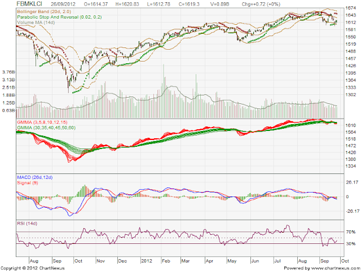Click the Nov month label on time axis
Image resolution: width=361 pixels, height=271 pixels.
click(x=100, y=261)
